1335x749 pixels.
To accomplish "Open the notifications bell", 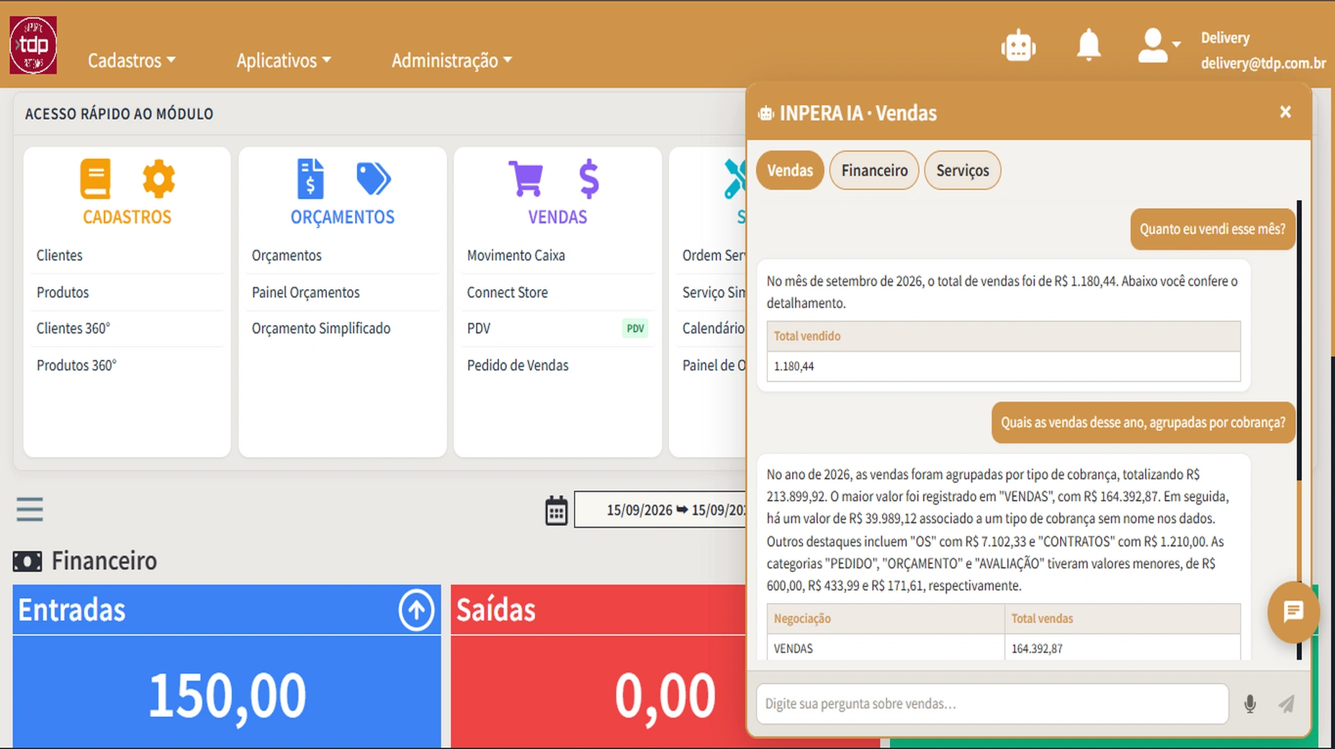I will [1088, 45].
